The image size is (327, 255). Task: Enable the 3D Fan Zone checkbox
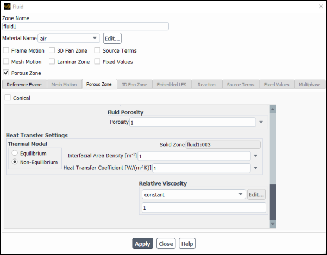(x=52, y=50)
